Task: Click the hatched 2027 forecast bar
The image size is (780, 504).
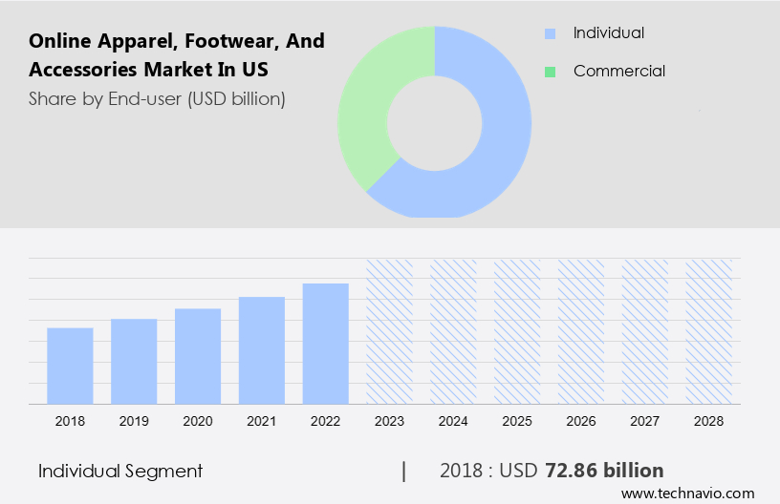Action: 645,331
